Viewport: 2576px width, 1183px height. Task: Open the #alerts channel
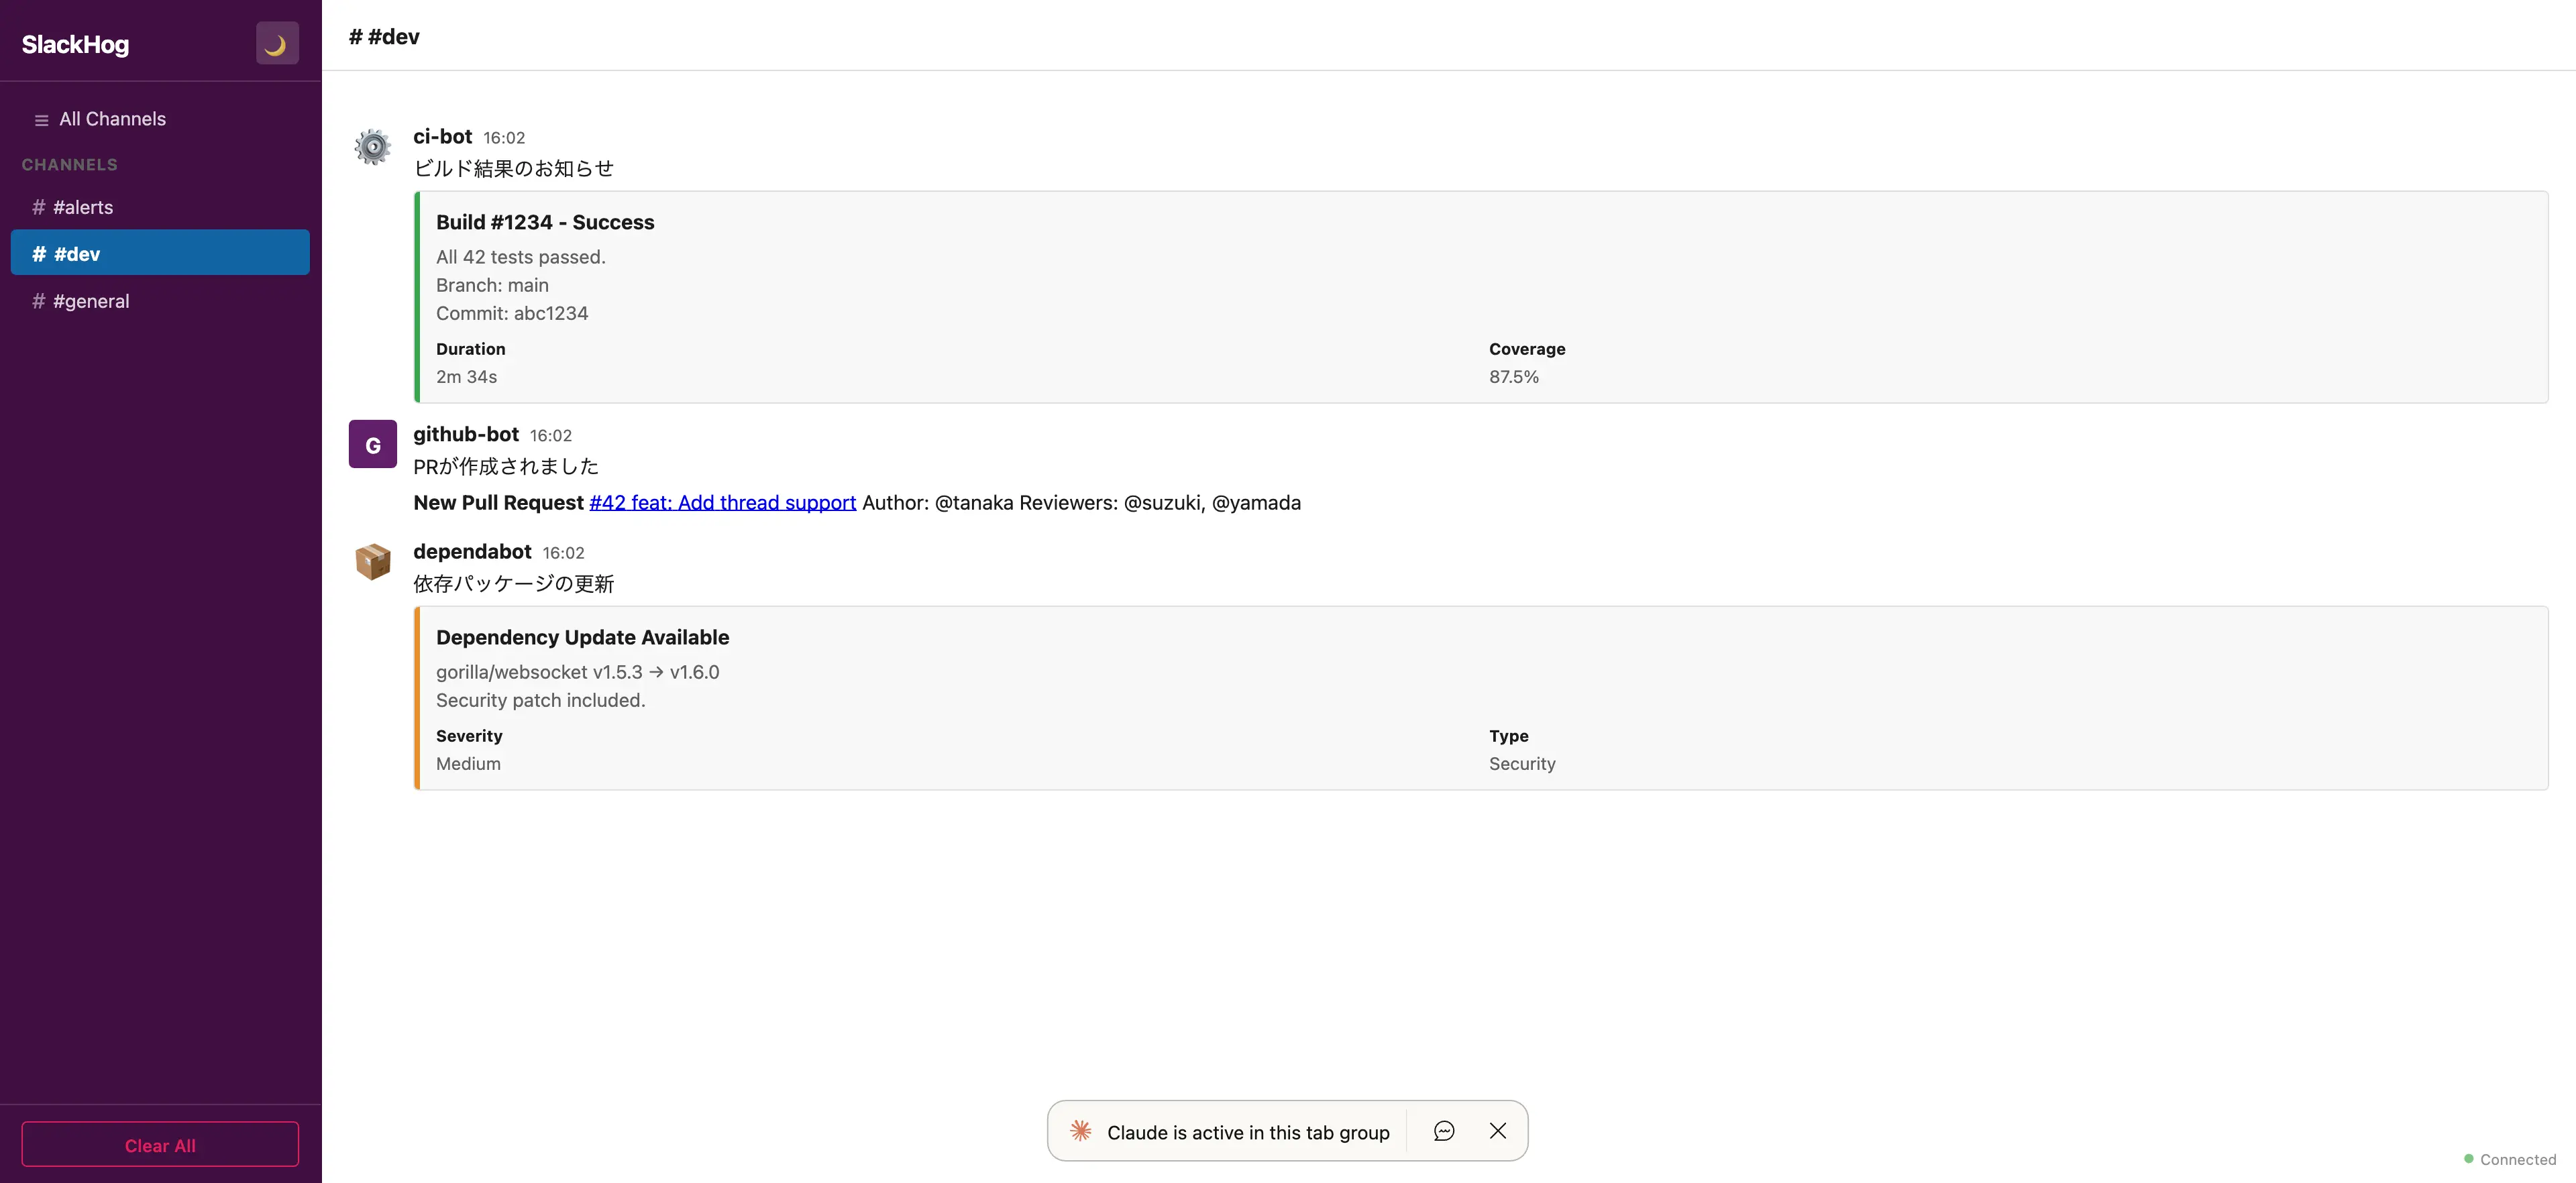(83, 207)
